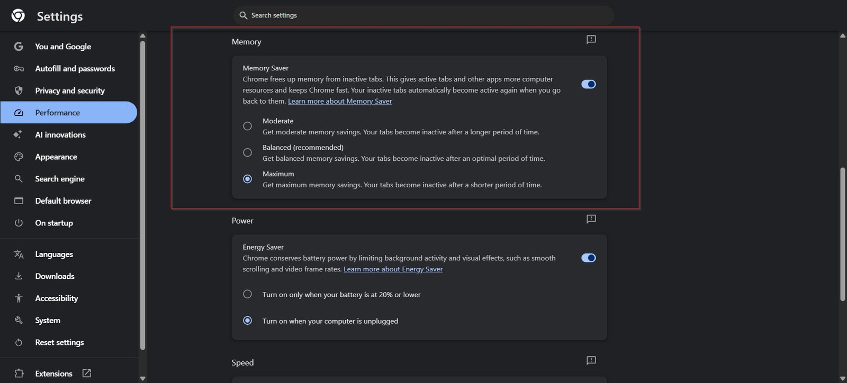The width and height of the screenshot is (847, 383).
Task: Open You and Google settings
Action: [x=69, y=47]
